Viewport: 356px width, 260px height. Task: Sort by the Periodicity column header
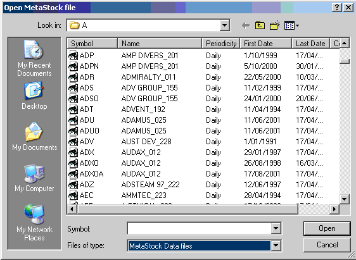point(221,43)
